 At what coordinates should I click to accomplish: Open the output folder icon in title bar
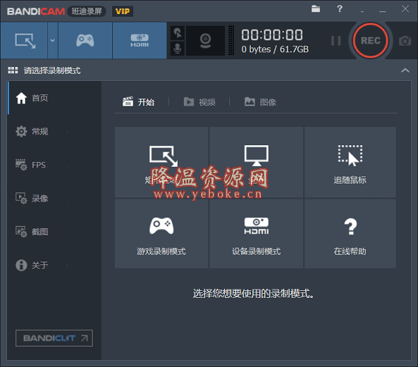click(x=316, y=9)
